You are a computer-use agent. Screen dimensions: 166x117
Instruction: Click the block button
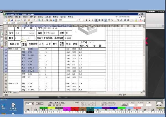tap(104, 103)
